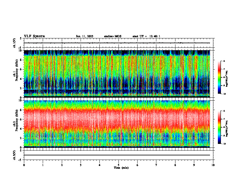Click the ch.1 voltage waveform trace
Image resolution: width=240 pixels, height=185 pixels.
[117, 43]
